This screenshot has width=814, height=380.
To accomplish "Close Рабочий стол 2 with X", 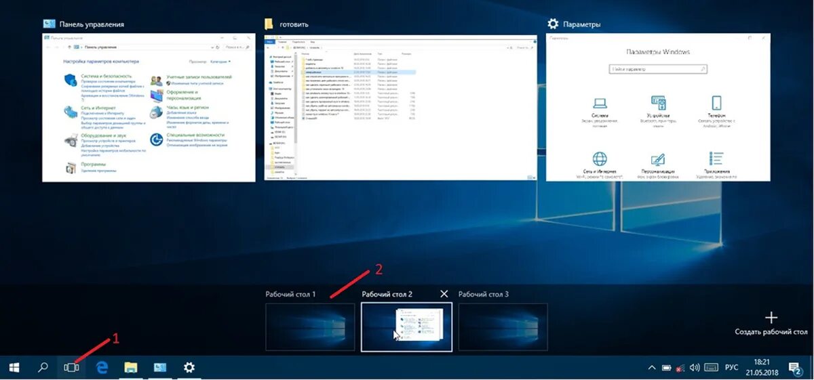I will click(444, 293).
